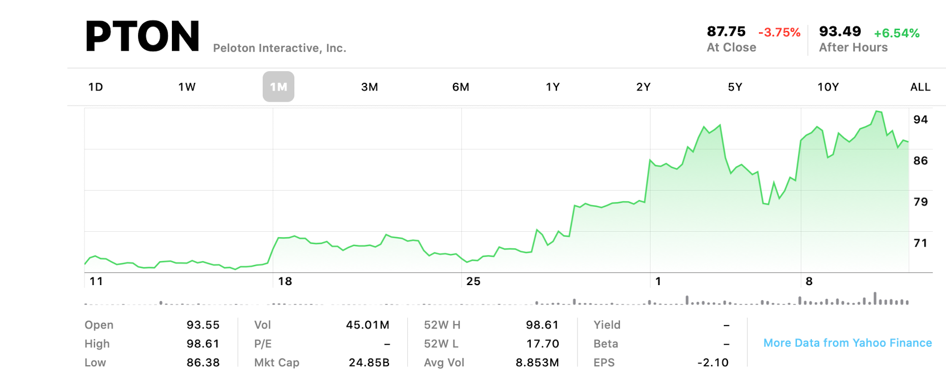Show the ALL time chart
946x379 pixels.
920,87
